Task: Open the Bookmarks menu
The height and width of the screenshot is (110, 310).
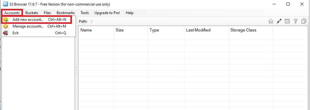Action: (x=65, y=13)
